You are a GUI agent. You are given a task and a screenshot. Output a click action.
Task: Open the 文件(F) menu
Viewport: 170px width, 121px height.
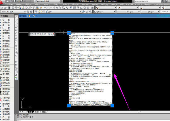(10, 5)
